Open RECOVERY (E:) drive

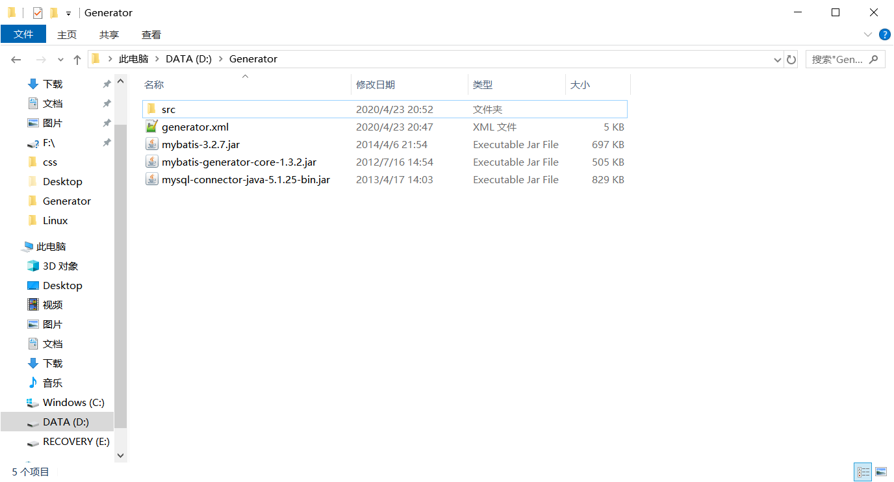(x=76, y=441)
